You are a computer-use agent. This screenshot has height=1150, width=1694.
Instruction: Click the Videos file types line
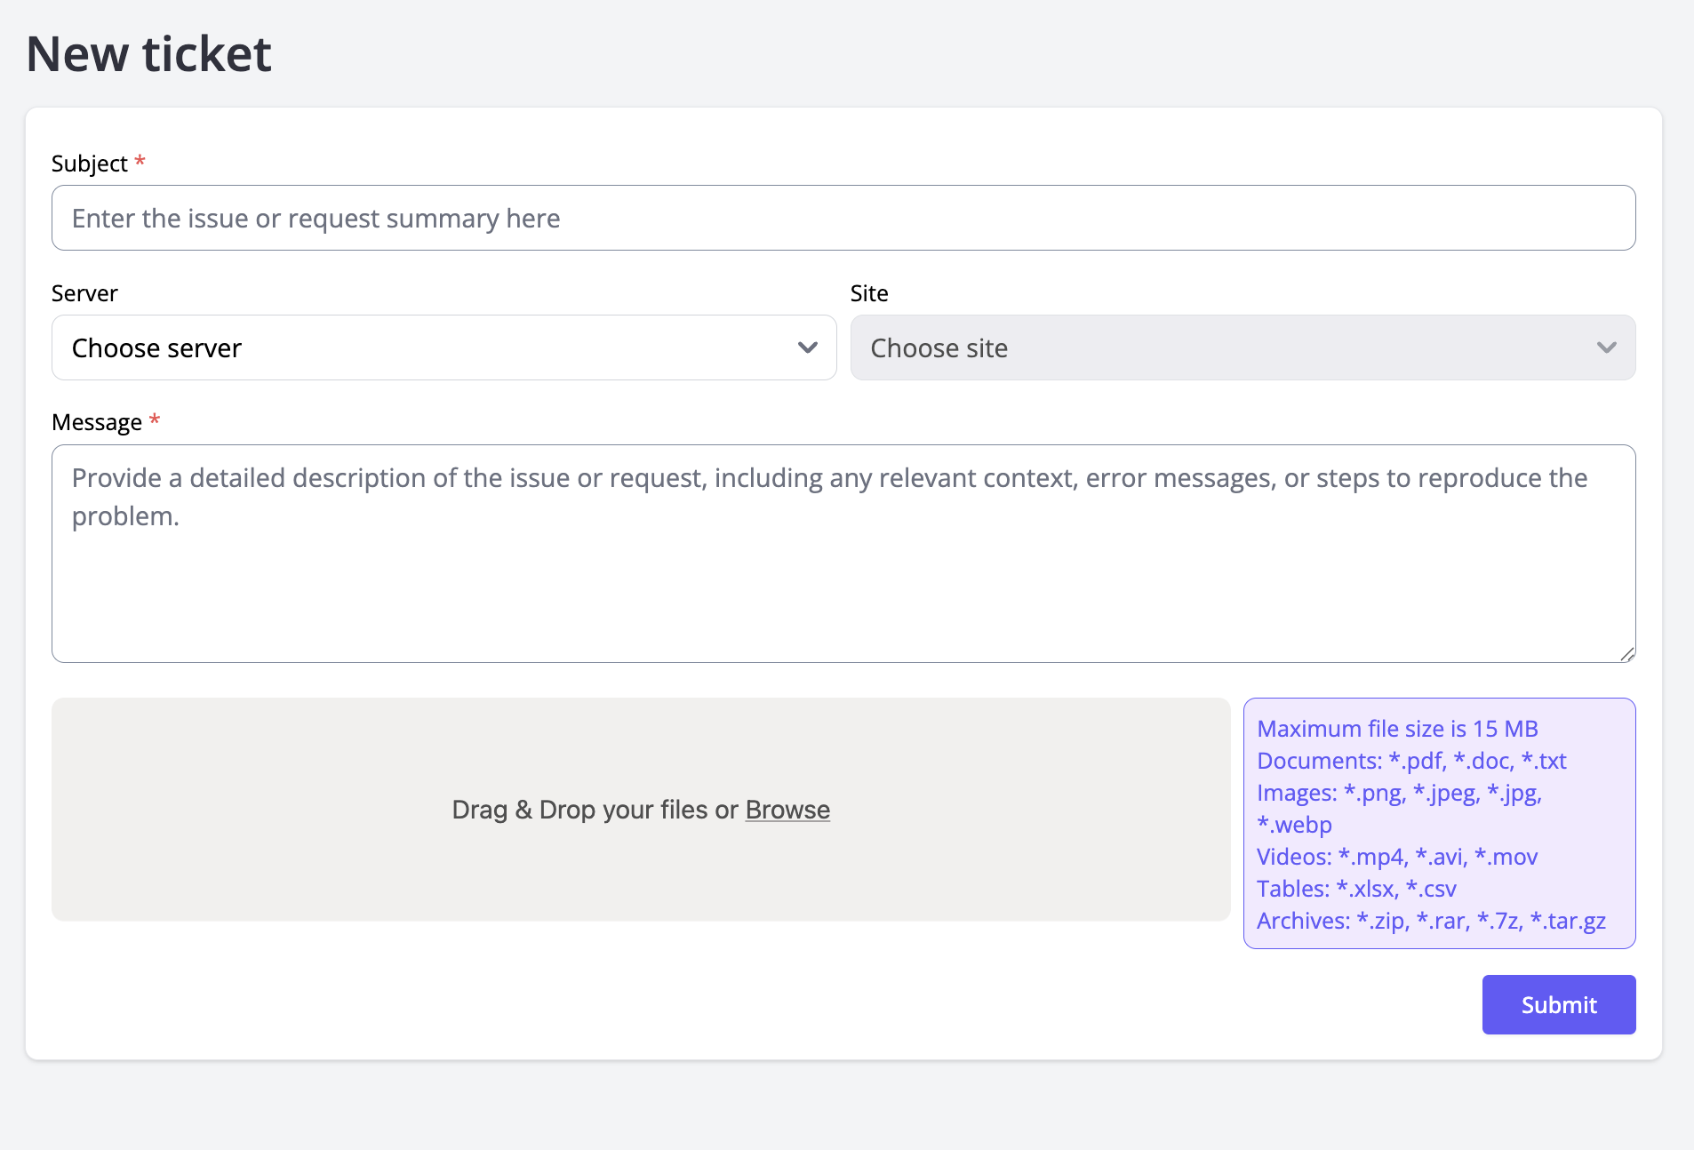[1397, 857]
